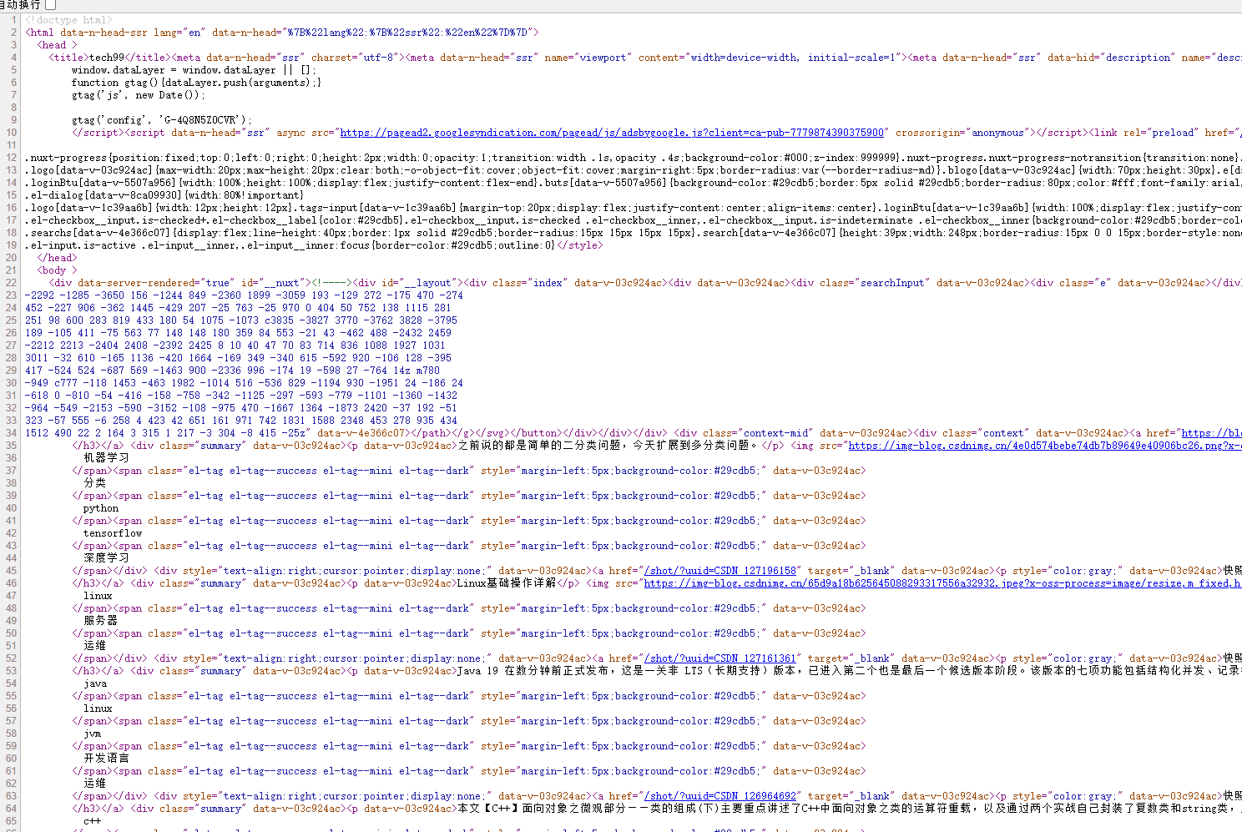Click the linux tag text on line 56

98,708
